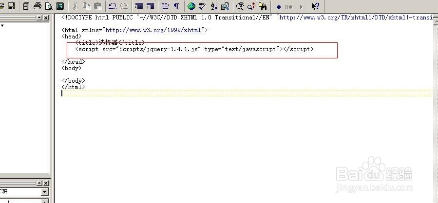
Task: Click the closing </head> tag
Action: click(73, 62)
